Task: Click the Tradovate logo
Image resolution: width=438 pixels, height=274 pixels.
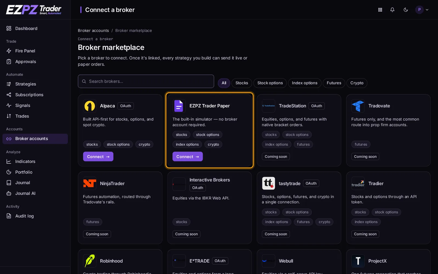Action: pyautogui.click(x=358, y=106)
